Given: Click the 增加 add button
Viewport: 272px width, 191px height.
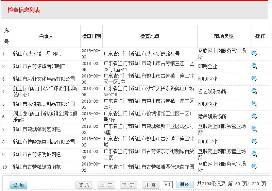Looking at the screenshot, I should pos(18,185).
